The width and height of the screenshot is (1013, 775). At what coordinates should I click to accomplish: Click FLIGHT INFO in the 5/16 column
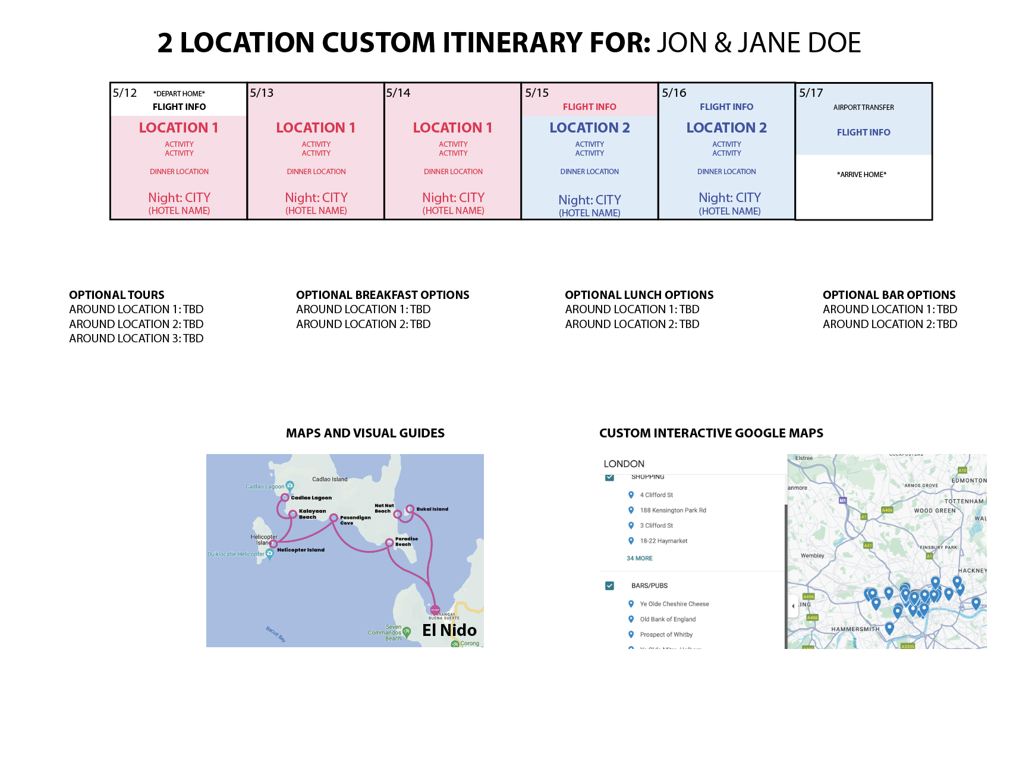point(726,107)
